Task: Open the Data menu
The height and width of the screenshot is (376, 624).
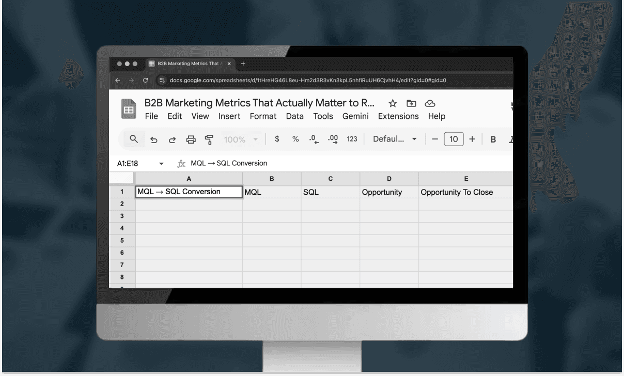Action: click(294, 116)
